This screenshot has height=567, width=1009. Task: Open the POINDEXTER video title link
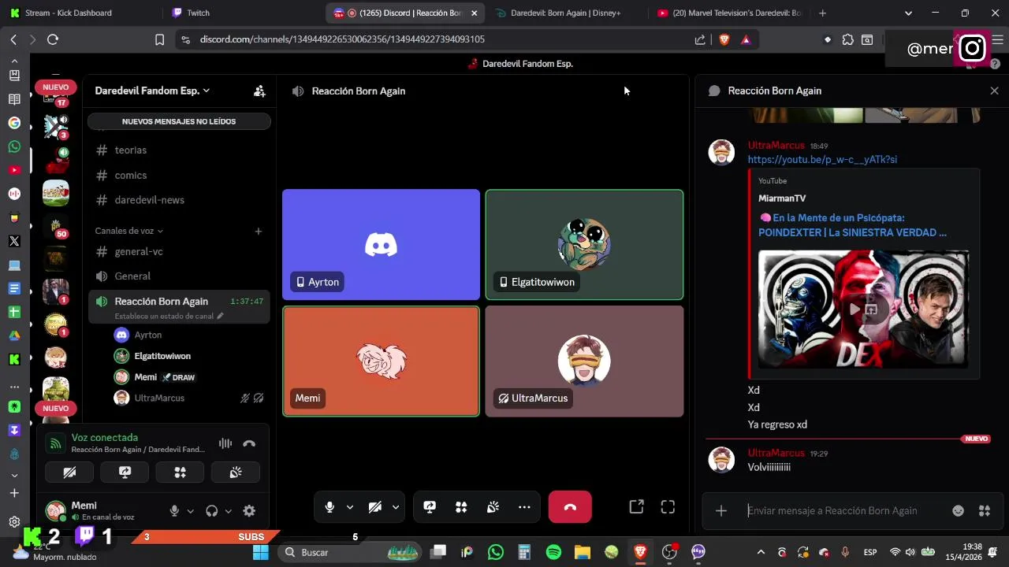(852, 225)
